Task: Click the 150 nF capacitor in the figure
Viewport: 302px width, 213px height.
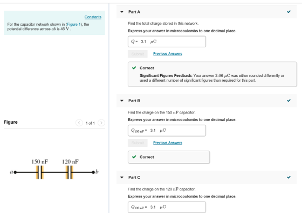Action: point(40,172)
